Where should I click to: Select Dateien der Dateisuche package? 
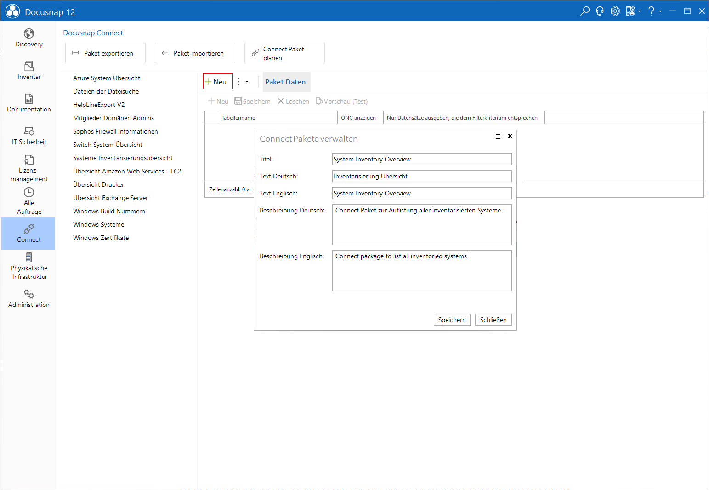click(x=106, y=91)
